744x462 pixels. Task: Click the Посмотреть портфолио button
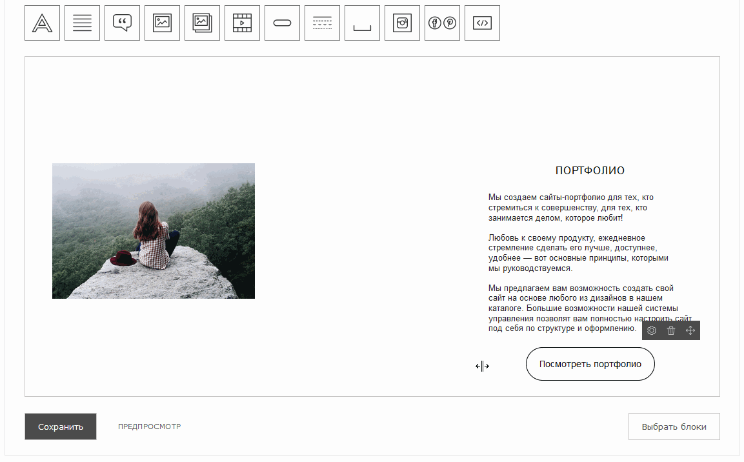point(590,364)
